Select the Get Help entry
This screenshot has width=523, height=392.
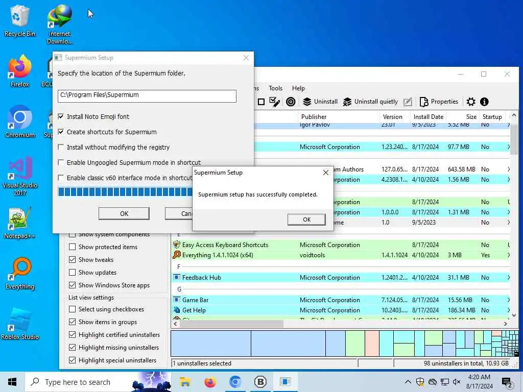point(341,310)
